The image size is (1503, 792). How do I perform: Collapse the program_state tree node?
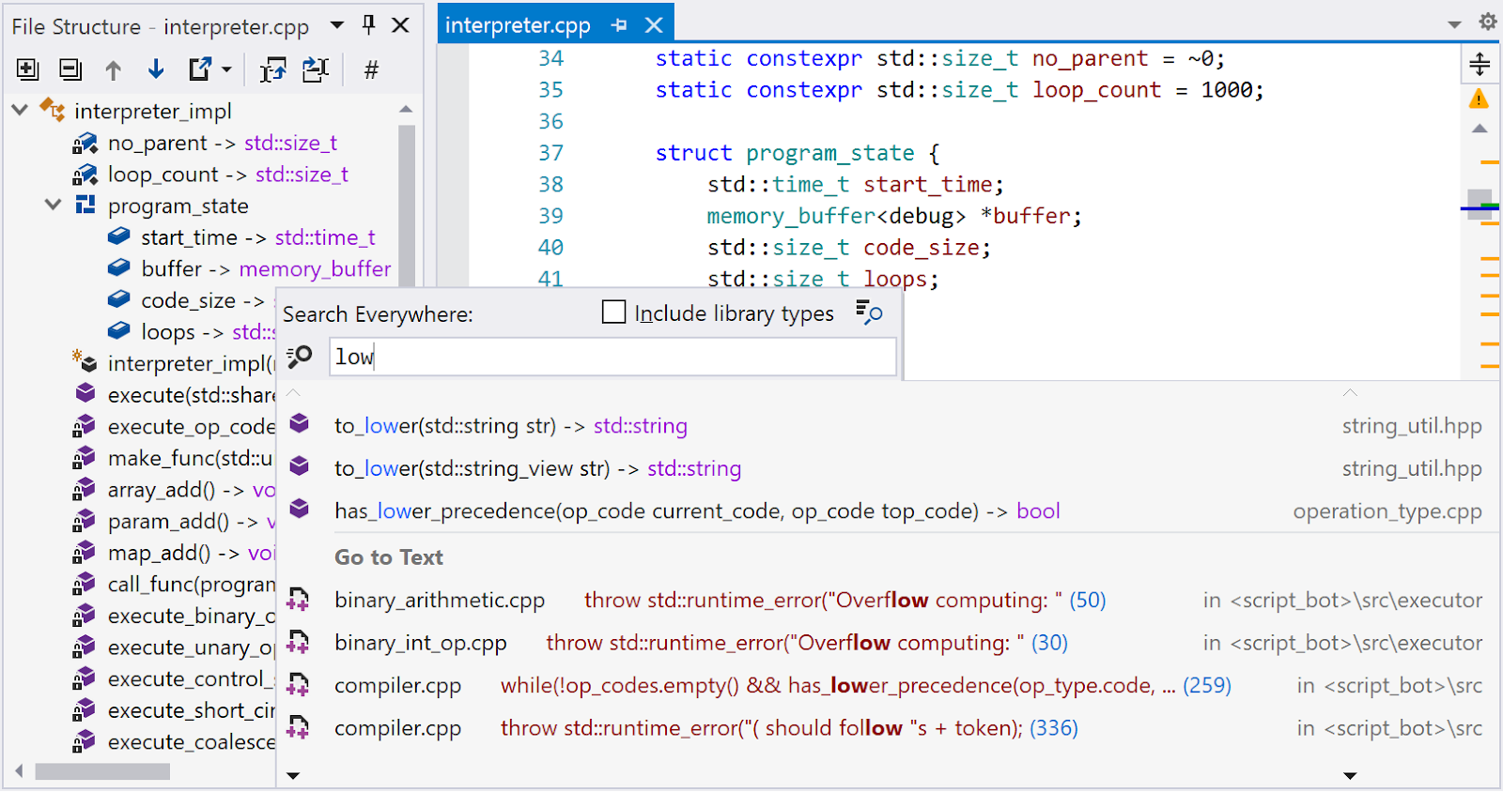coord(54,206)
